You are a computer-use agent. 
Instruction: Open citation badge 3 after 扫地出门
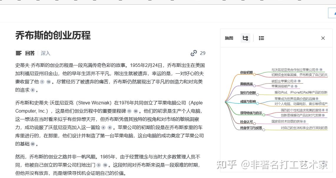tap(99, 165)
